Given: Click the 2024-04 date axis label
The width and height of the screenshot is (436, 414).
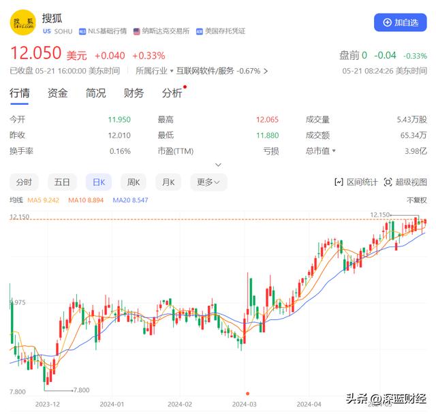Looking at the screenshot, I should (x=309, y=404).
